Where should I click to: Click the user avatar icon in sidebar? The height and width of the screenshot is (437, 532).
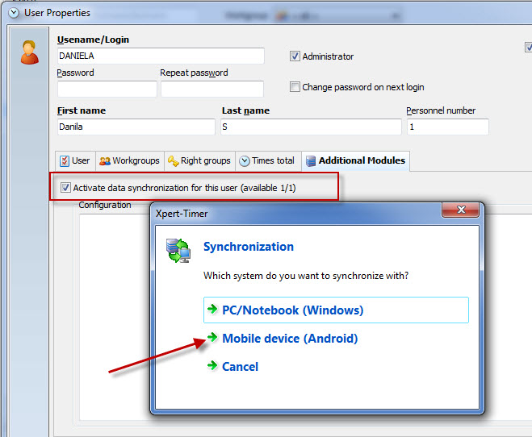(29, 52)
